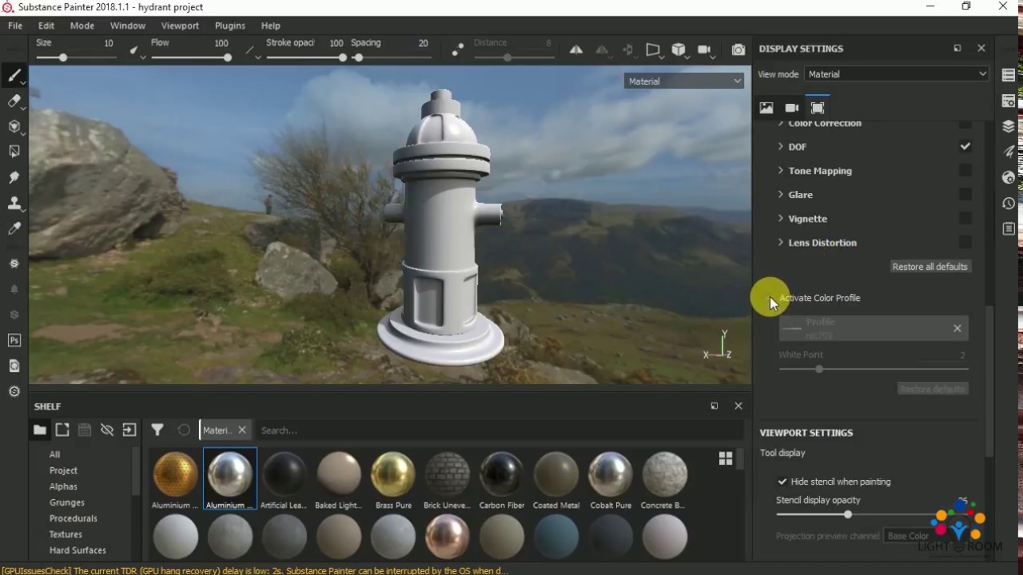1023x575 pixels.
Task: Open the Layers panel icon in right dock
Action: click(x=1009, y=126)
